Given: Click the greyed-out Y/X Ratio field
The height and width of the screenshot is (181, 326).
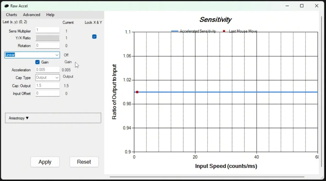Looking at the screenshot, I should coord(47,38).
